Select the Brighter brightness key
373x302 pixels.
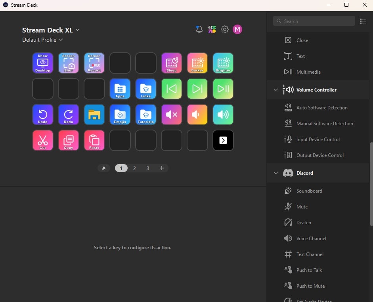pyautogui.click(x=223, y=63)
